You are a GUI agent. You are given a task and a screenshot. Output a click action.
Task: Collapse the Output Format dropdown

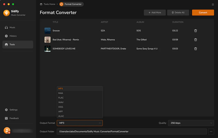(x=80, y=123)
